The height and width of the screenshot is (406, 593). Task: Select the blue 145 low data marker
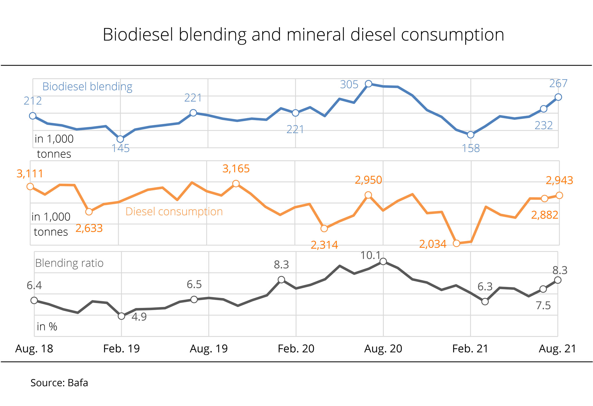(120, 139)
